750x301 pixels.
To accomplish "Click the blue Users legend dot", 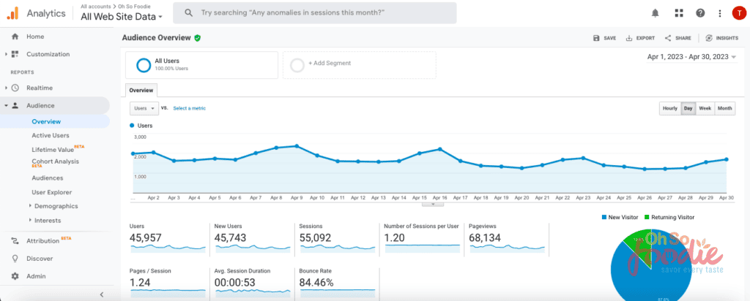I will tap(132, 126).
